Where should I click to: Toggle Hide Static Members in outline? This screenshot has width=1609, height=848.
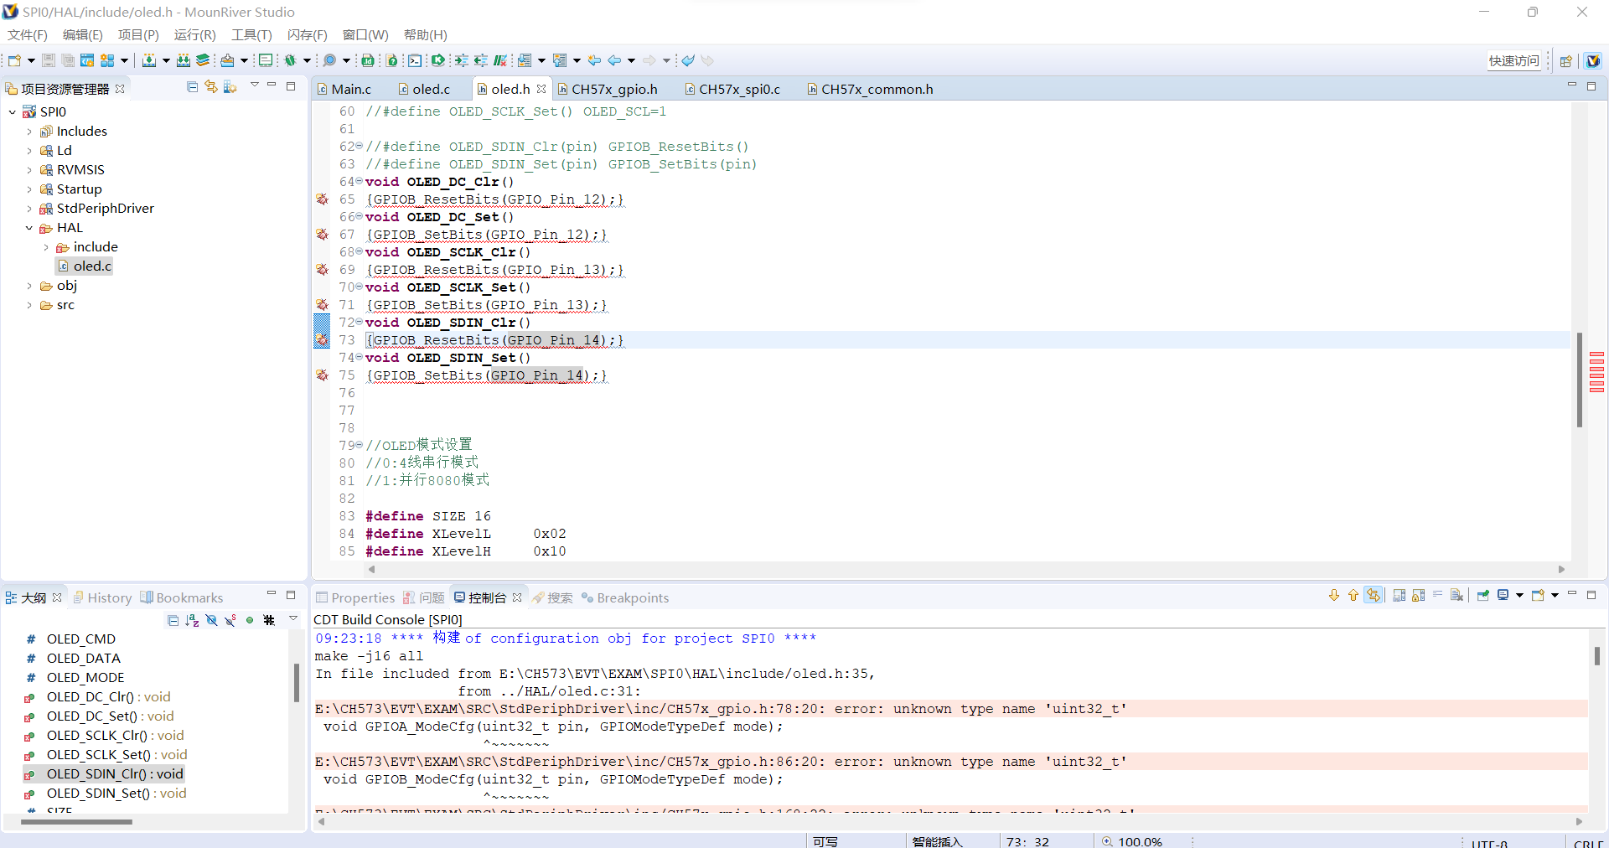[x=230, y=620]
